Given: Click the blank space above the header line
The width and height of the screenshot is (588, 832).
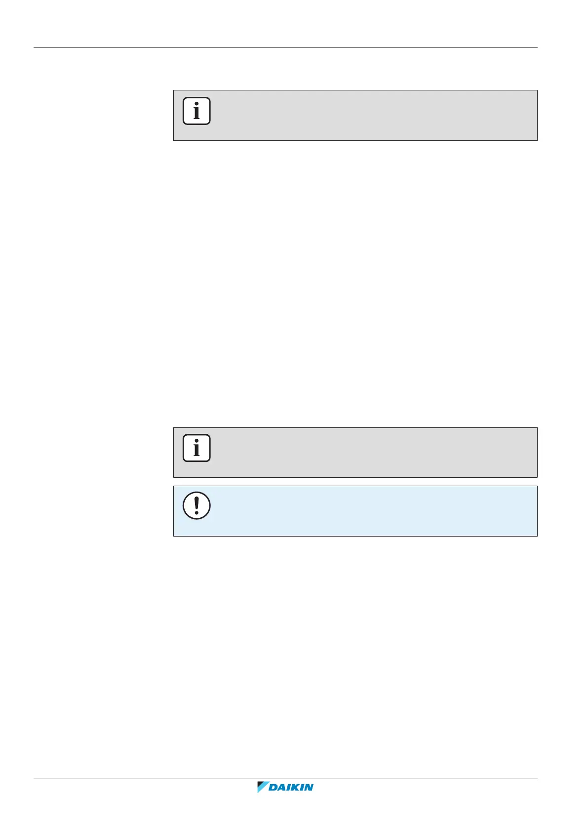Looking at the screenshot, I should click(x=285, y=25).
